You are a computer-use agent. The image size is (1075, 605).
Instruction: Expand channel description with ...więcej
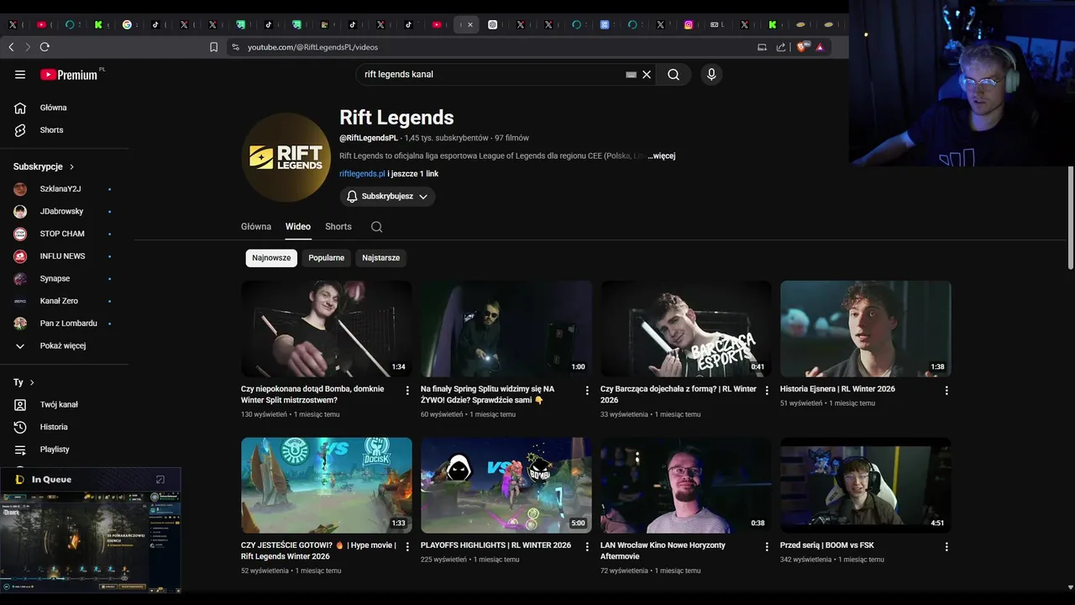coord(662,156)
